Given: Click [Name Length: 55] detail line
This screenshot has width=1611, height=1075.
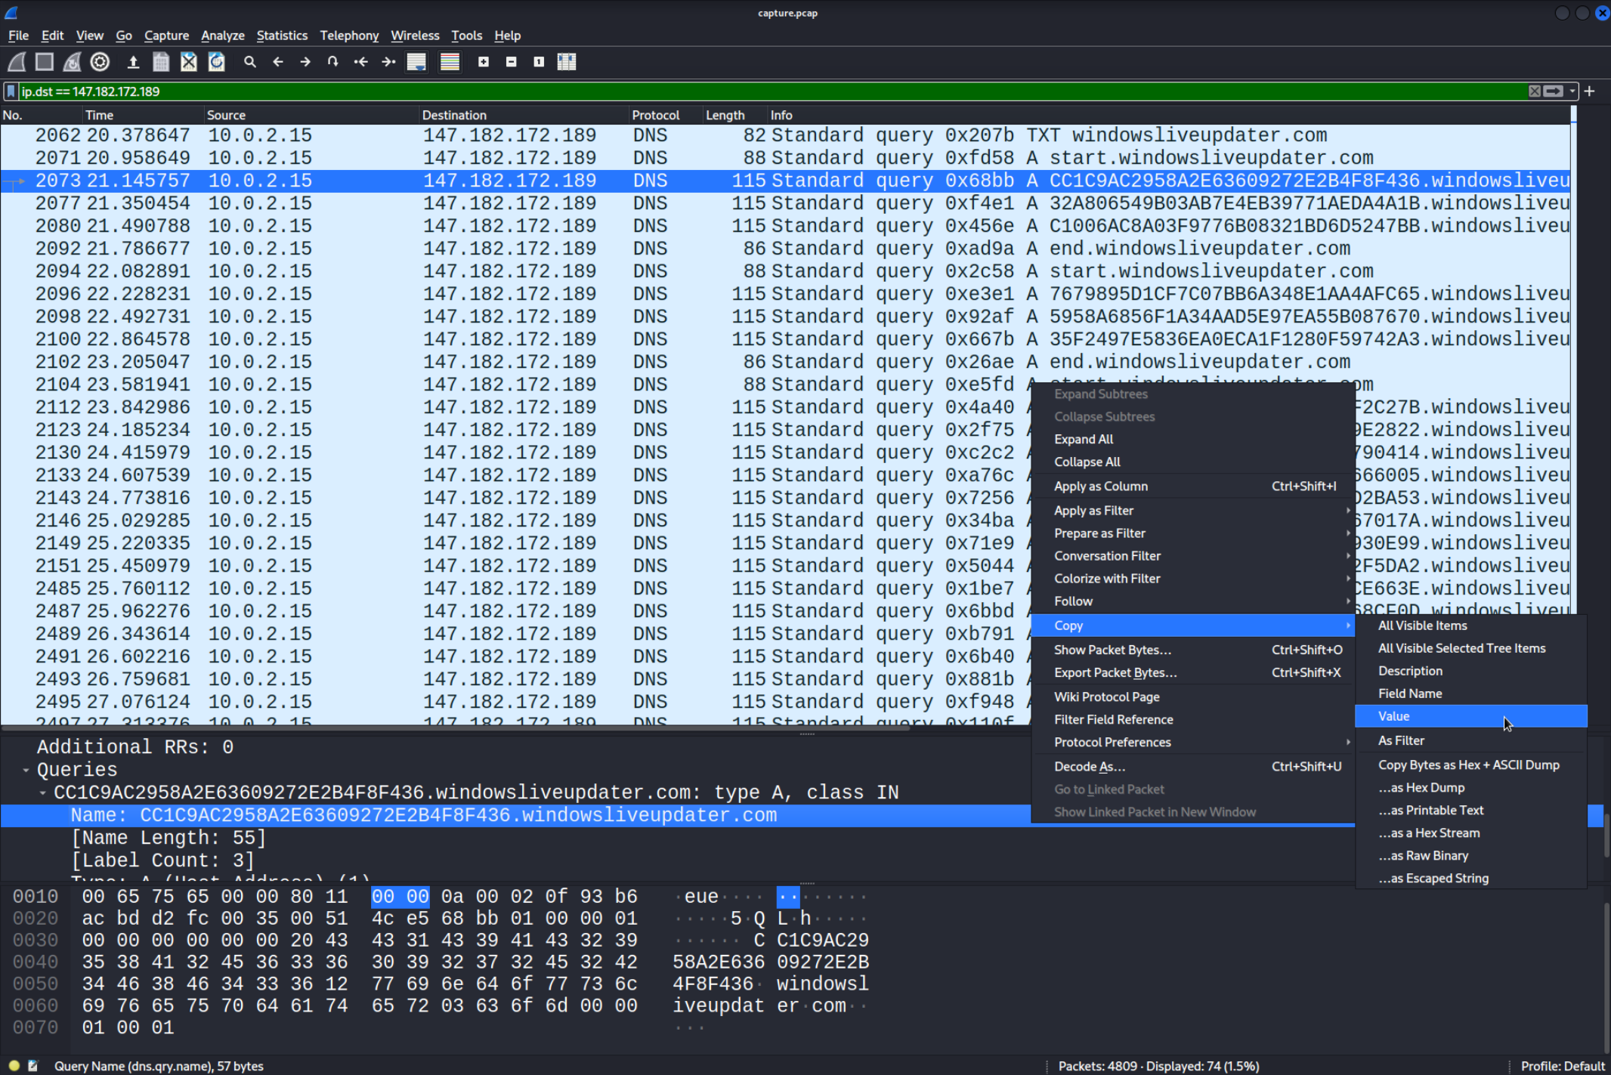Looking at the screenshot, I should 169,838.
